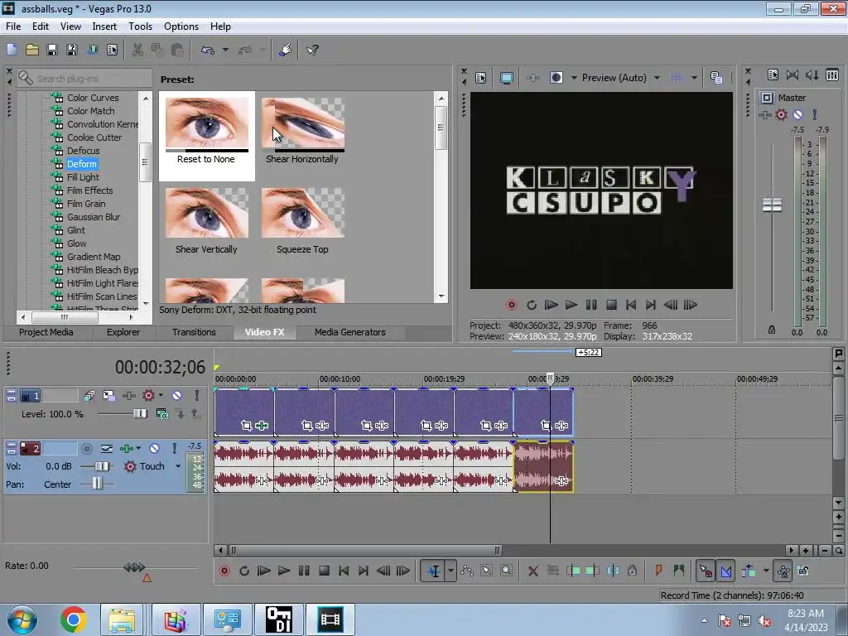Screen dimensions: 848x636
Task: Toggle preview on external monitor icon
Action: pyautogui.click(x=507, y=78)
